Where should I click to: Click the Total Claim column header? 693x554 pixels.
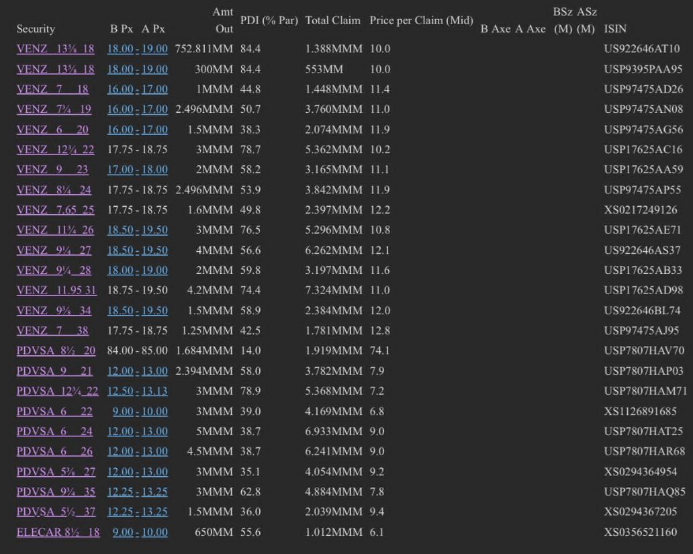click(x=333, y=20)
